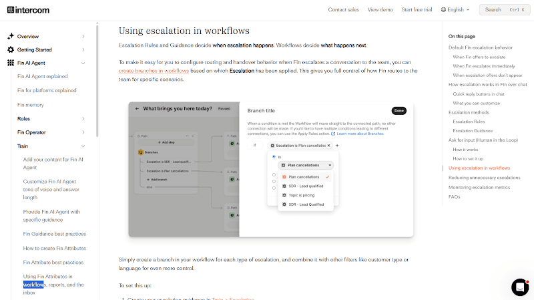Click the back arrow in workflow screenshot
The width and height of the screenshot is (534, 300).
(137, 109)
